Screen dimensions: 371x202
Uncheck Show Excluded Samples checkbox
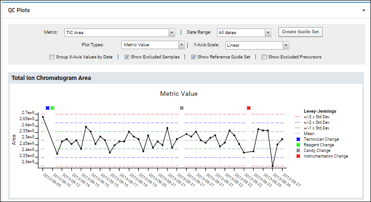(x=127, y=57)
